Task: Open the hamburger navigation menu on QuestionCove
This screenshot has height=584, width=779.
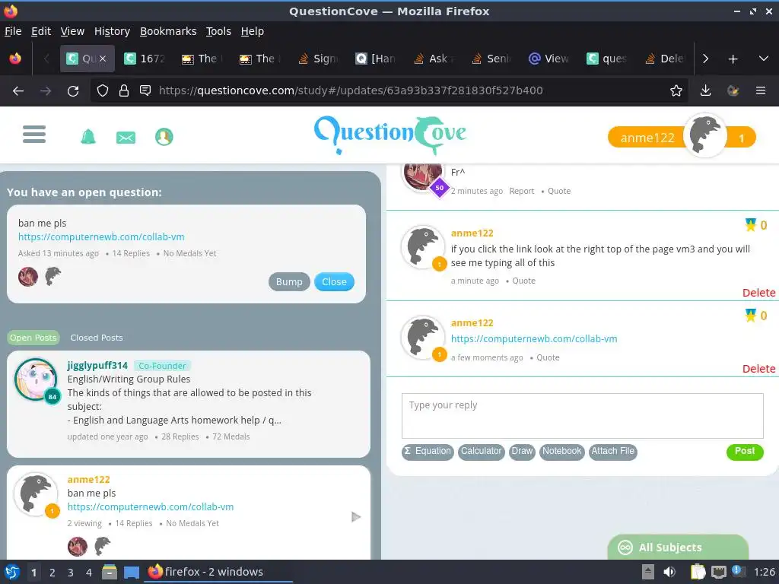Action: pos(34,134)
